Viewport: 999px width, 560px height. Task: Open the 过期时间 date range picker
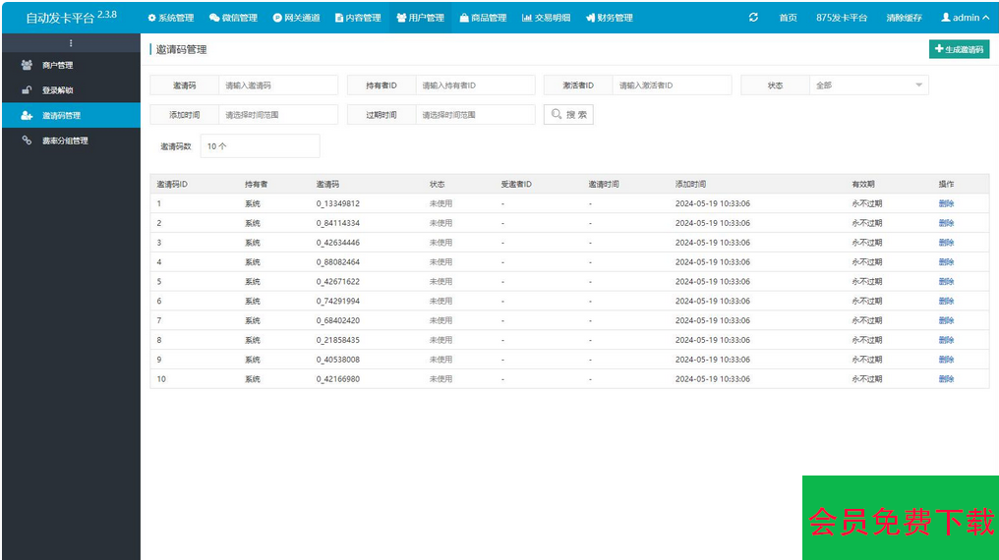[475, 115]
